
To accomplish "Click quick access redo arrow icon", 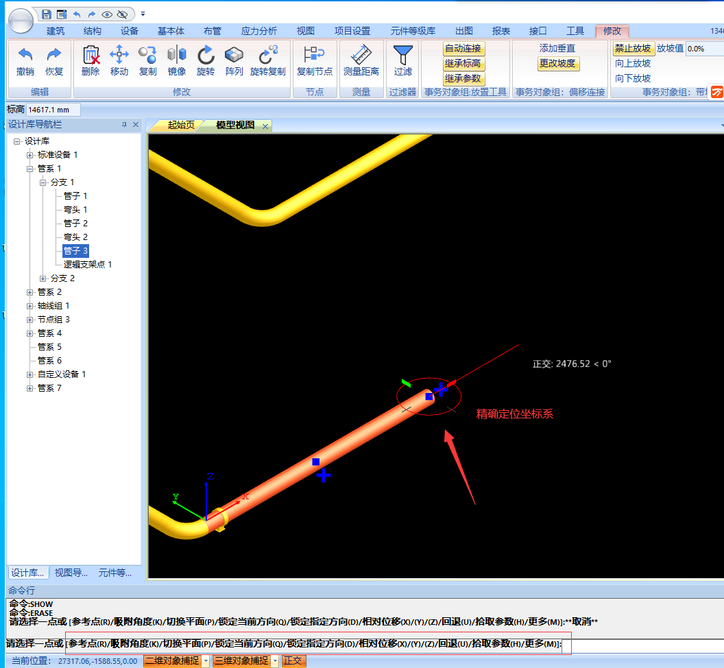I will point(91,14).
